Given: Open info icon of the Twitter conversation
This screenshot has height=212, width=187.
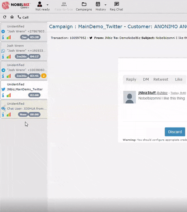Looking at the screenshot, I should pos(3,95).
